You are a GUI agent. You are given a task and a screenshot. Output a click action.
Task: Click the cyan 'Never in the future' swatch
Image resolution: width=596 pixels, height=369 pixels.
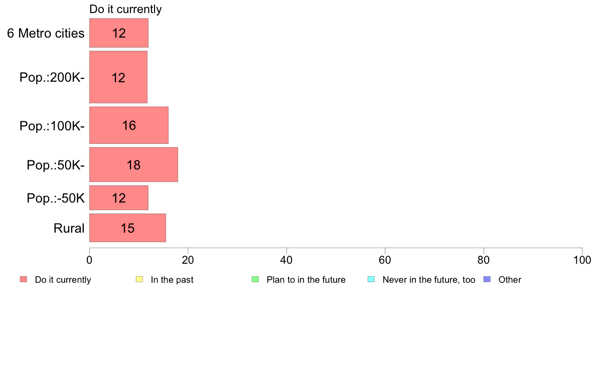371,279
